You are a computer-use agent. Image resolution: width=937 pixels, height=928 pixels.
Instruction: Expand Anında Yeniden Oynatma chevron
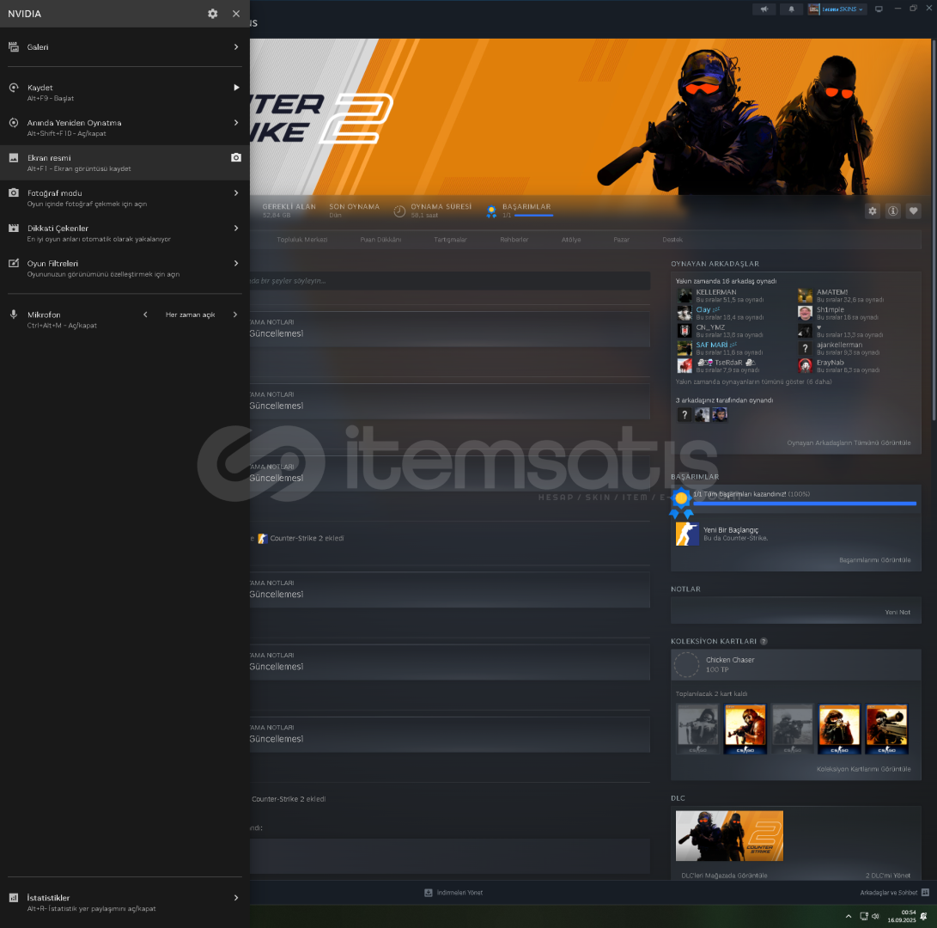(236, 123)
